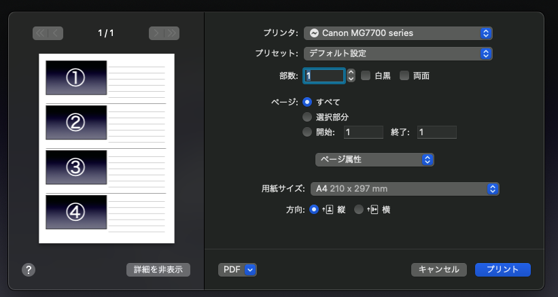This screenshot has height=297, width=558.
Task: Choose 縦 portrait orientation radio button
Action: pos(313,209)
